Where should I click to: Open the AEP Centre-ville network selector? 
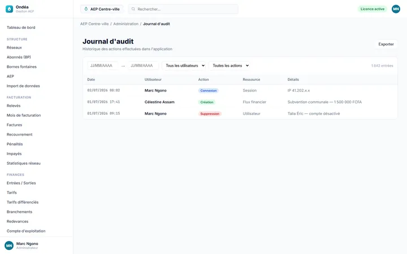click(x=102, y=9)
